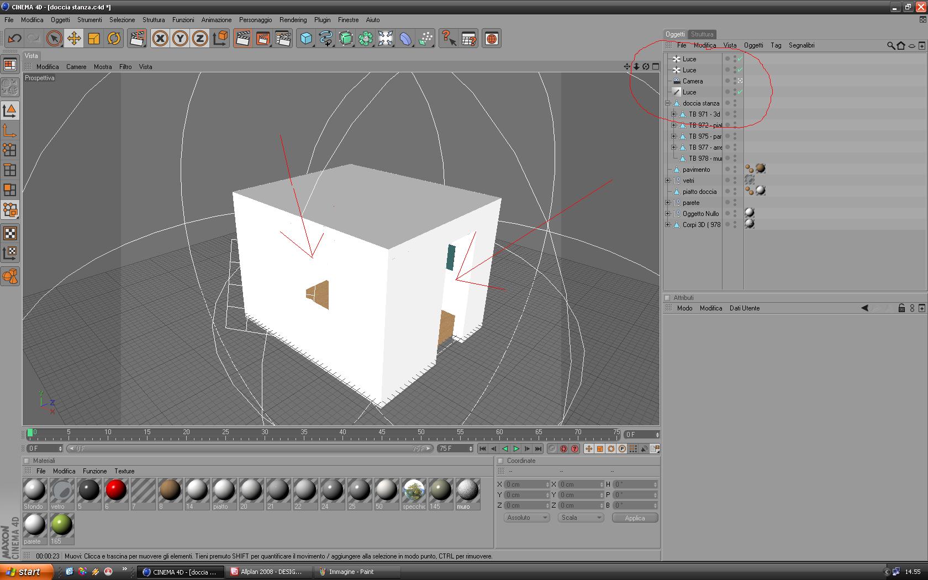Toggle the first Luce light's green checkmark

740,59
